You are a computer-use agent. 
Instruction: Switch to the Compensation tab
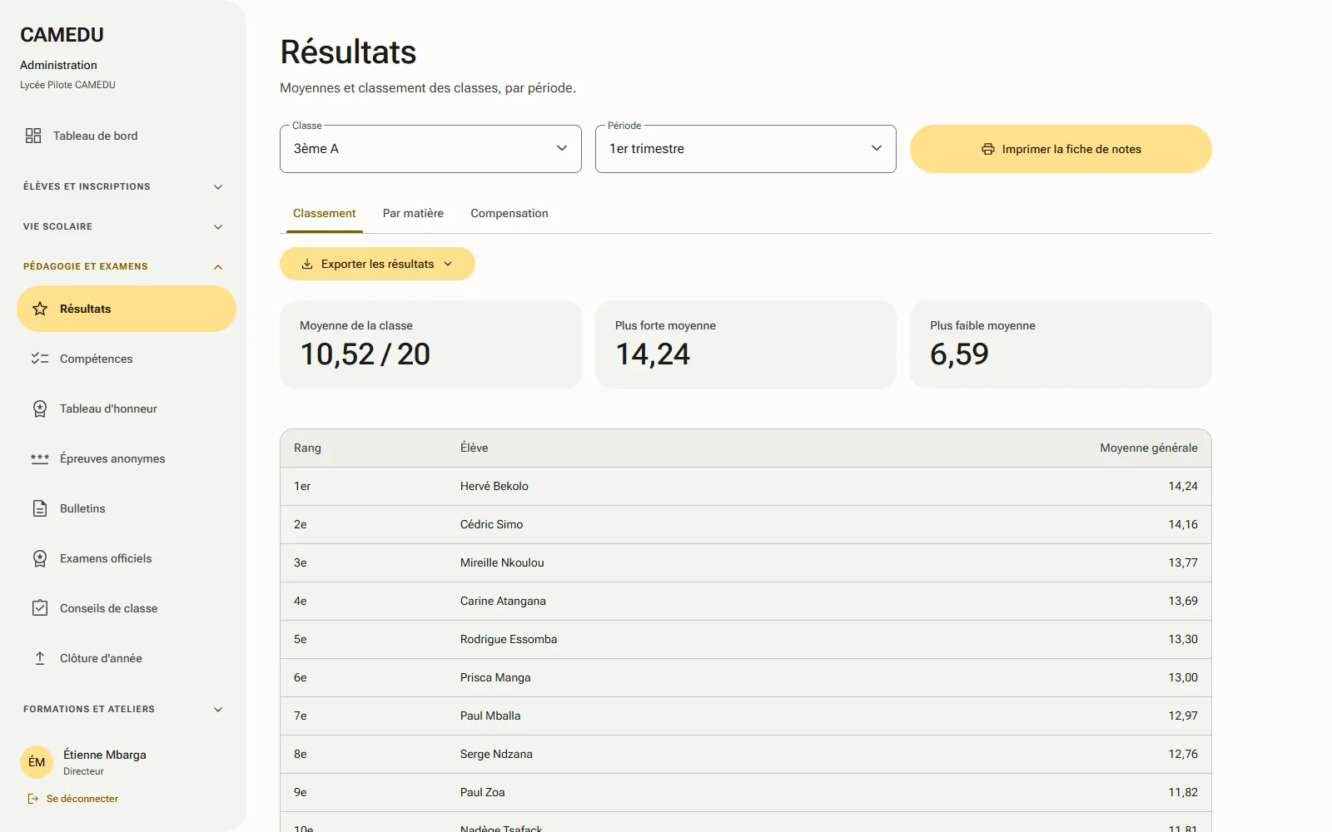509,214
